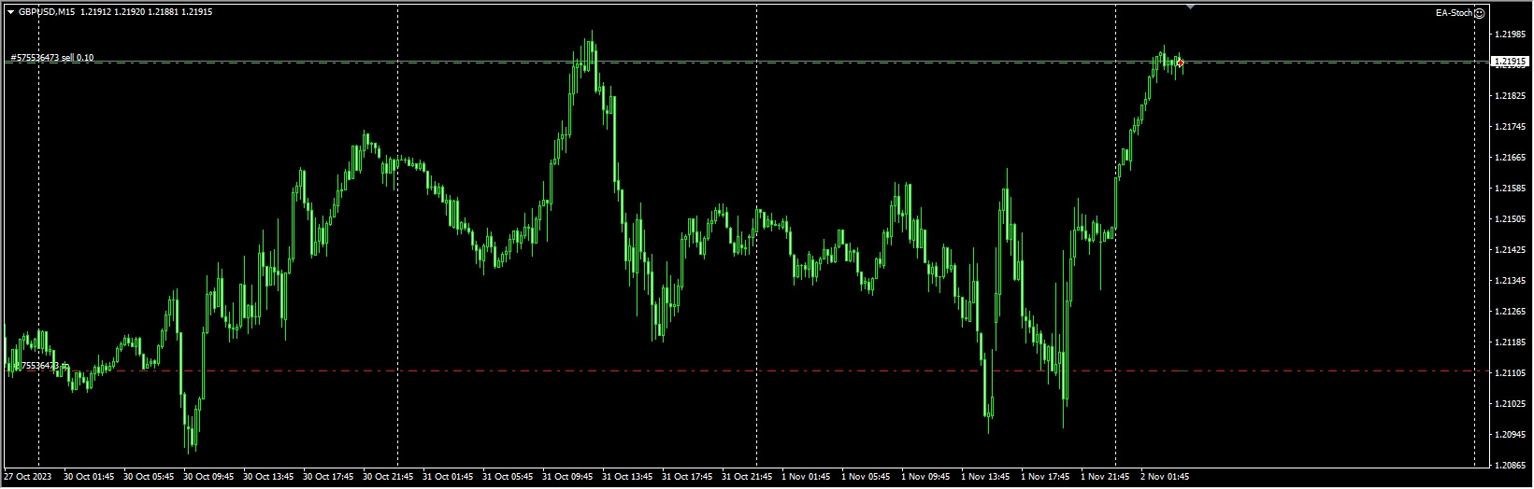The width and height of the screenshot is (1534, 489).
Task: Click the 1 Nov 09:45 time axis label
Action: click(925, 477)
